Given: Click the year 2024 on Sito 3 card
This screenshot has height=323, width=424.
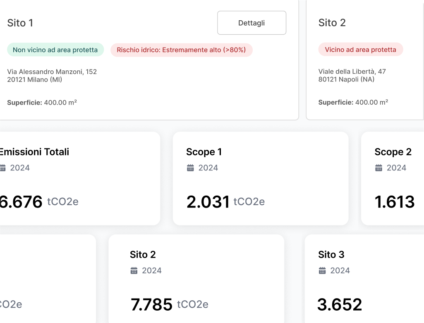Looking at the screenshot, I should point(340,270).
